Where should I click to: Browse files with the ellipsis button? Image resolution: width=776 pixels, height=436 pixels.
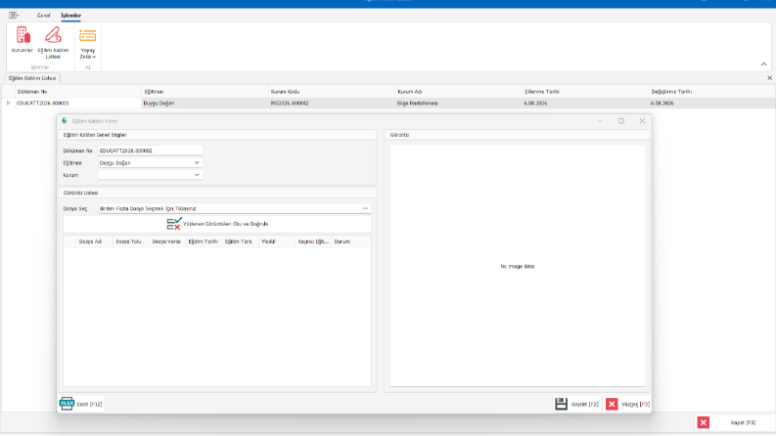pos(366,208)
